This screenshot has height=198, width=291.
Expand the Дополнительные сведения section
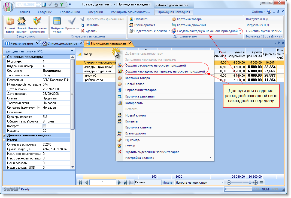(x=4, y=135)
